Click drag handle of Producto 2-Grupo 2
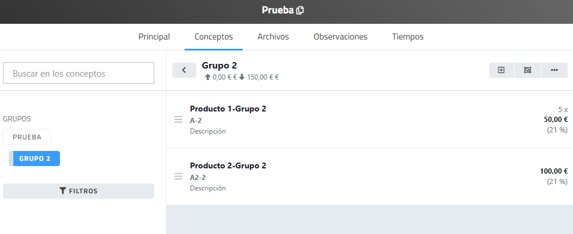The image size is (573, 234). click(x=178, y=177)
